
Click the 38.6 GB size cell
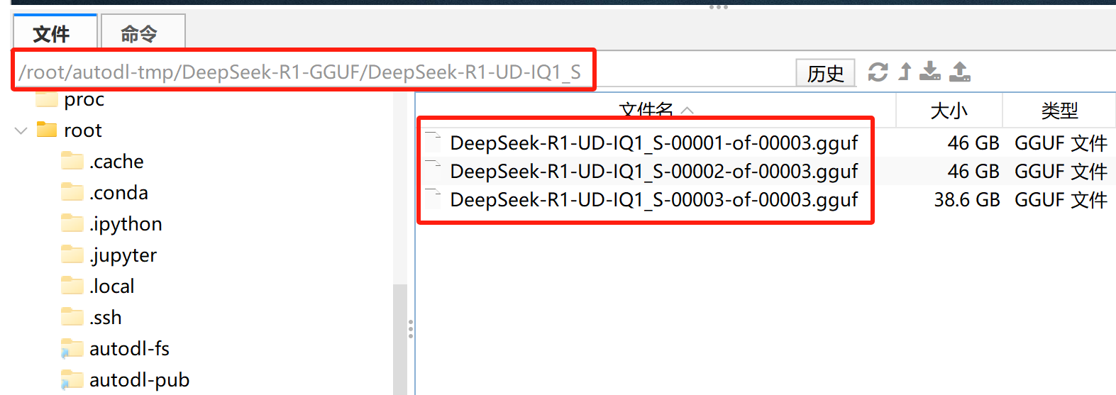tap(967, 200)
